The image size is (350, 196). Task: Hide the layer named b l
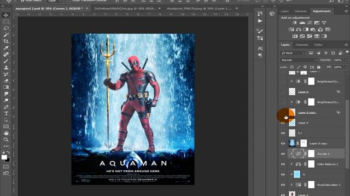283,133
